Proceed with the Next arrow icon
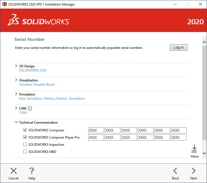 [193, 171]
